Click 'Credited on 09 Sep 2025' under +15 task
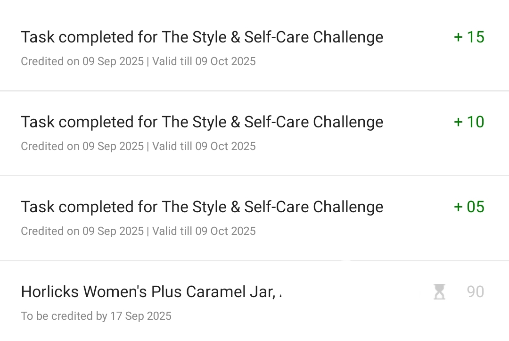 coord(82,61)
